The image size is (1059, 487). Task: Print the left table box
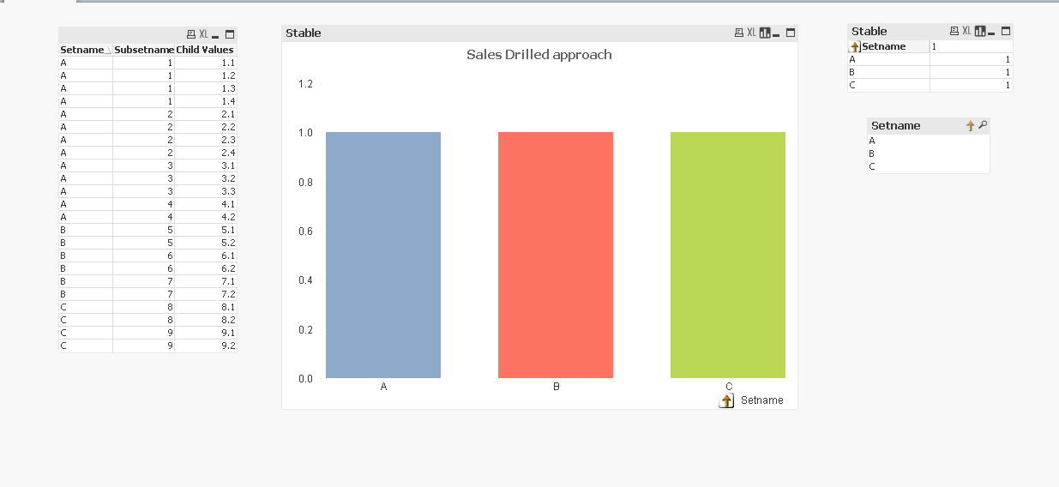[191, 34]
